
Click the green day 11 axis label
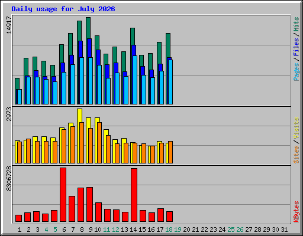[107, 230]
